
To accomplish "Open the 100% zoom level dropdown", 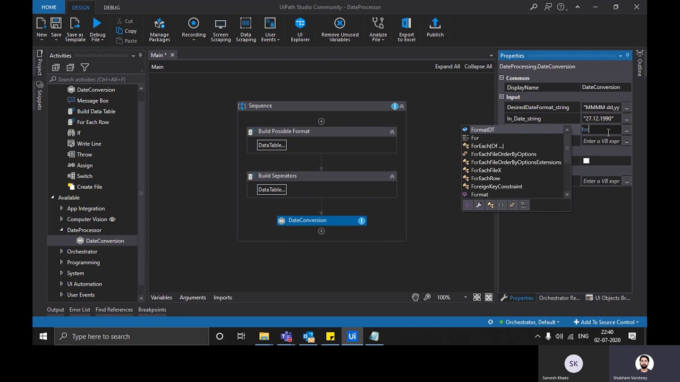I will pos(465,298).
